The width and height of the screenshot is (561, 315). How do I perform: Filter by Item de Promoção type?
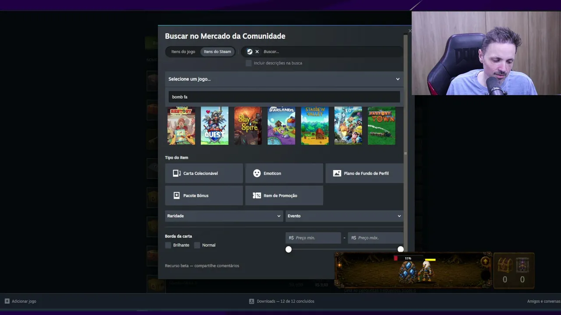284,196
